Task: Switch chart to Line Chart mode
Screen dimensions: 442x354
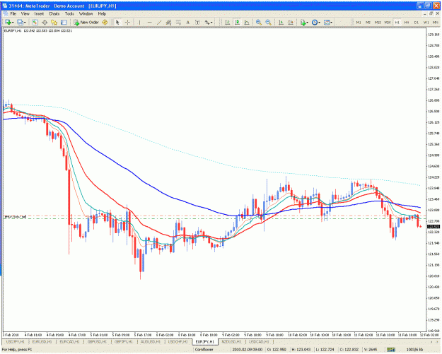Action: click(247, 22)
